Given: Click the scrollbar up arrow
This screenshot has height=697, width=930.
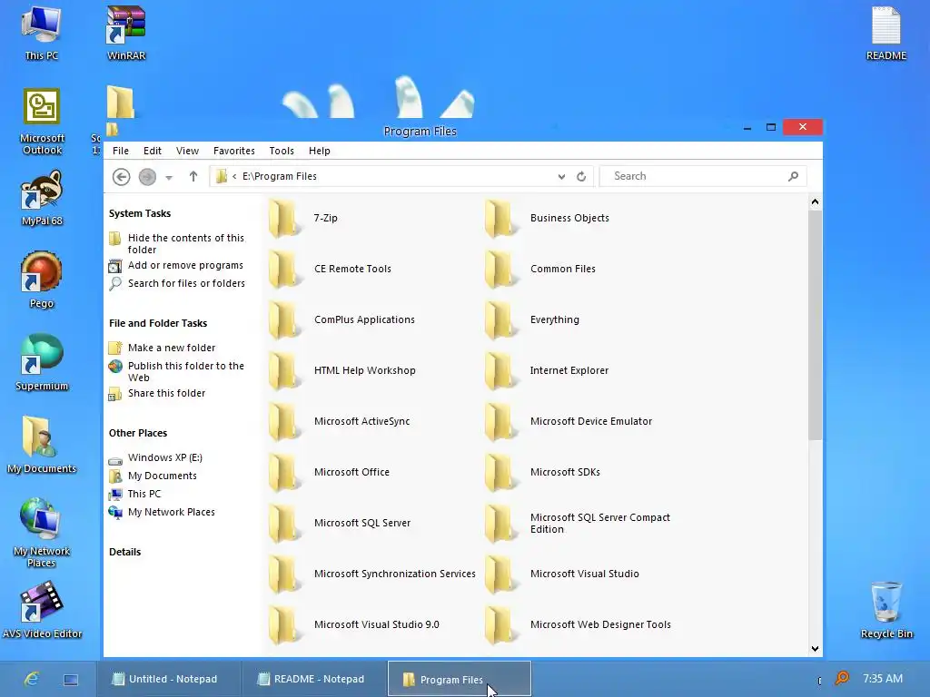Looking at the screenshot, I should click(815, 202).
